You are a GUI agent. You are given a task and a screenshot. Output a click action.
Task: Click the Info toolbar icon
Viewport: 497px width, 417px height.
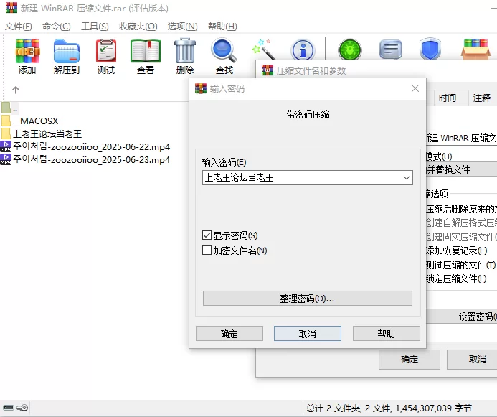coord(303,50)
